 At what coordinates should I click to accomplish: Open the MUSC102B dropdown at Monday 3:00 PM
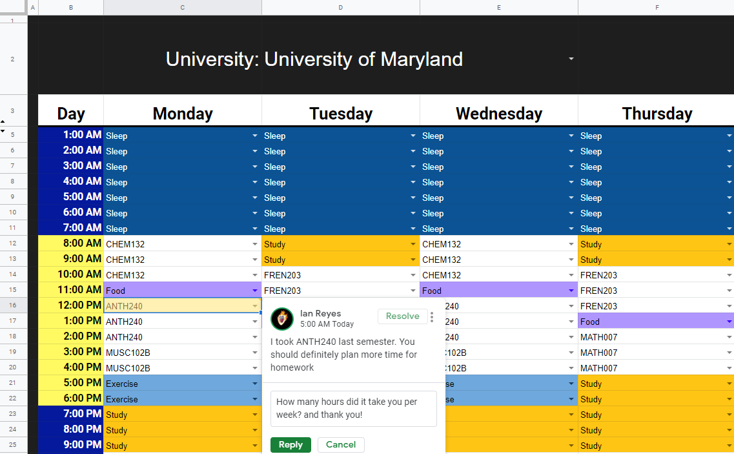[x=254, y=352]
